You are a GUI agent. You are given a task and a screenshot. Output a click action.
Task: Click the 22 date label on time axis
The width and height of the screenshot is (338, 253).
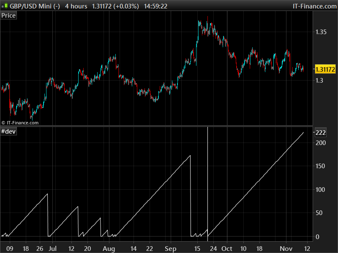[x=150, y=249]
